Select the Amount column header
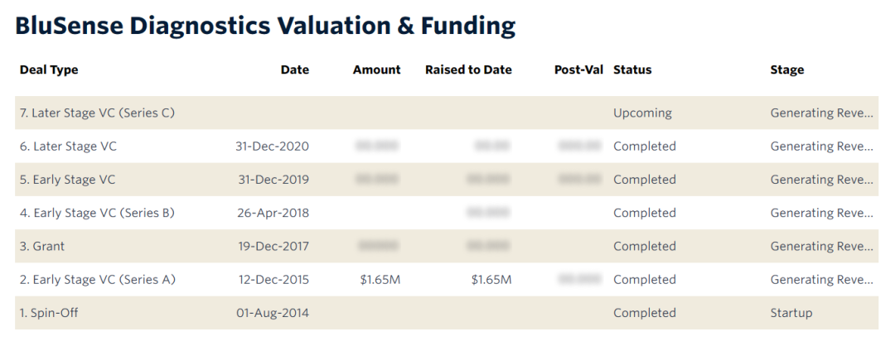This screenshot has width=895, height=351. [x=376, y=70]
